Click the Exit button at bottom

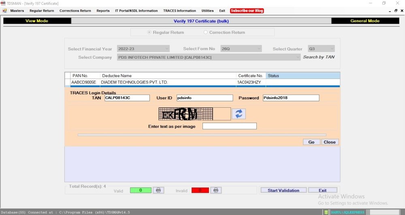pos(323,190)
